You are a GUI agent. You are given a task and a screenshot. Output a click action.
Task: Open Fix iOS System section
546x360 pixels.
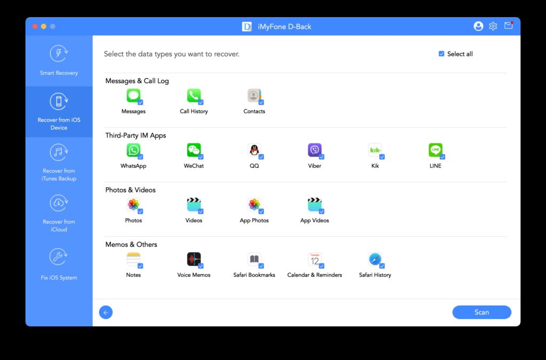(x=59, y=264)
